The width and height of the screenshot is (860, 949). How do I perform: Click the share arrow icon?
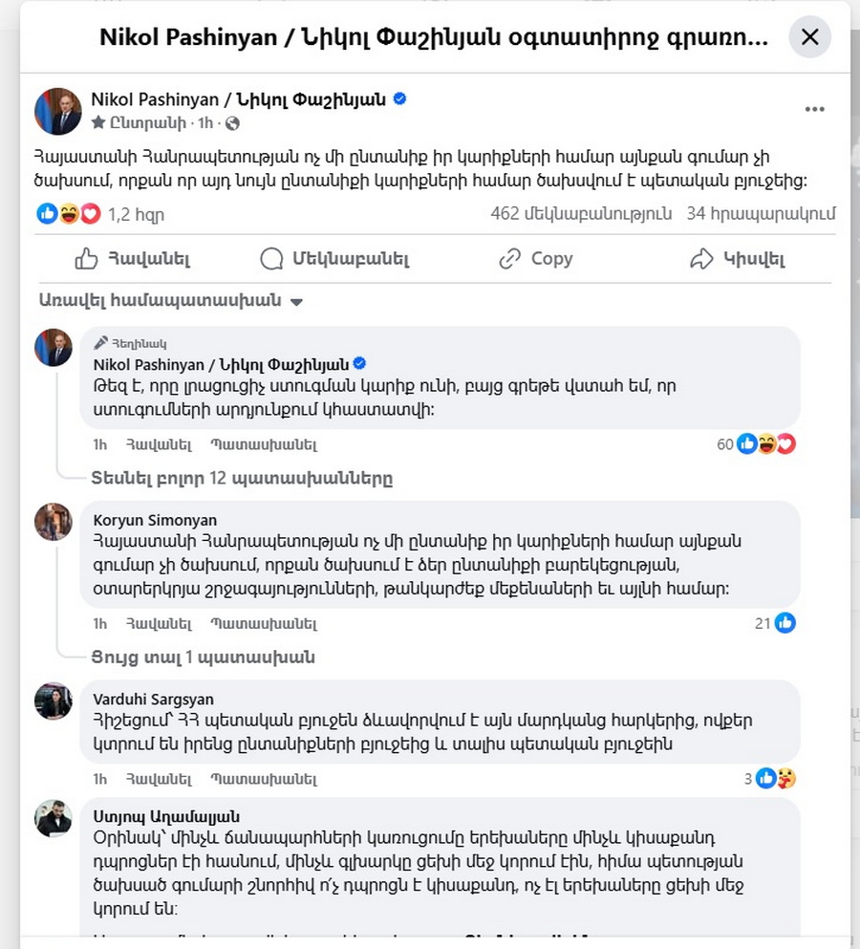701,259
